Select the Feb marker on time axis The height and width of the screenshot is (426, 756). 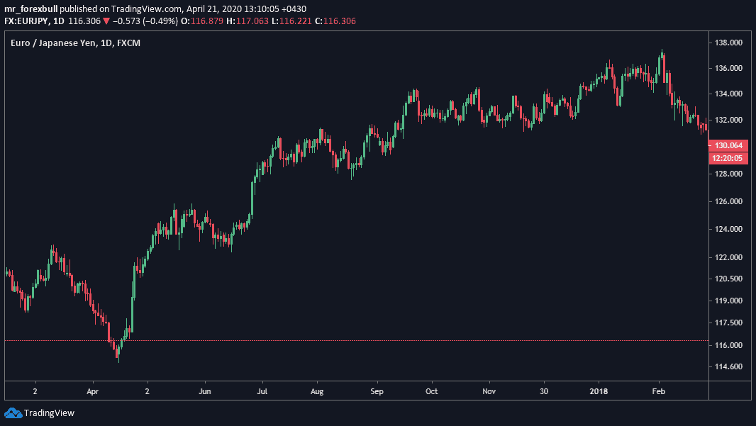click(x=659, y=391)
